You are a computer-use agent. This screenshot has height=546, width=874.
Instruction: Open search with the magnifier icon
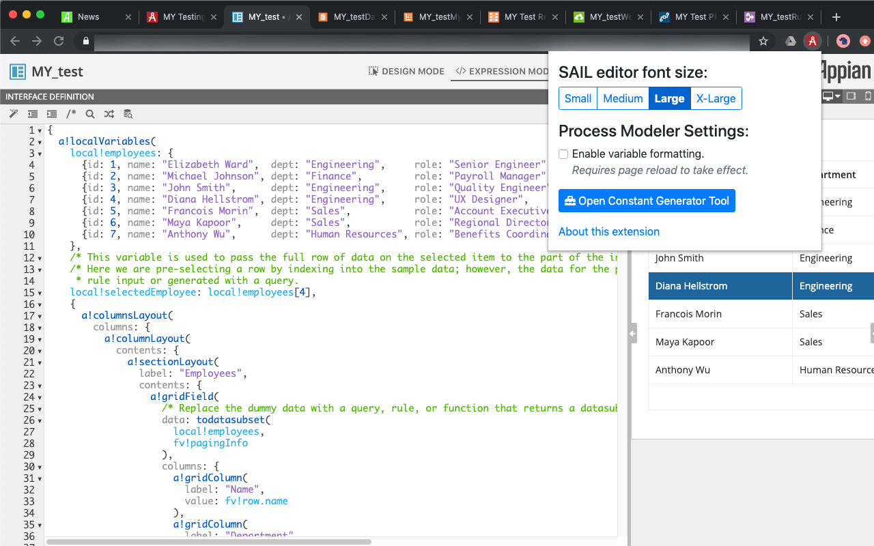tap(89, 113)
